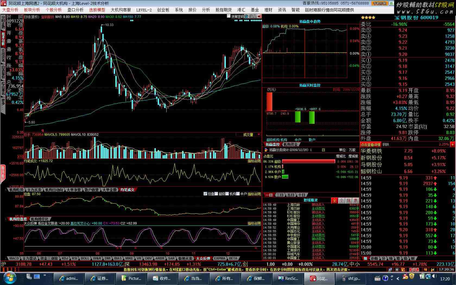Click the green 选 icon beside 手机炒股
This screenshot has height=285, width=456.
(x=391, y=3)
